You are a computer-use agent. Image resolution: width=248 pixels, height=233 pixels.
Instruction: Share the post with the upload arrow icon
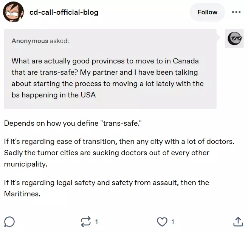coord(238,222)
